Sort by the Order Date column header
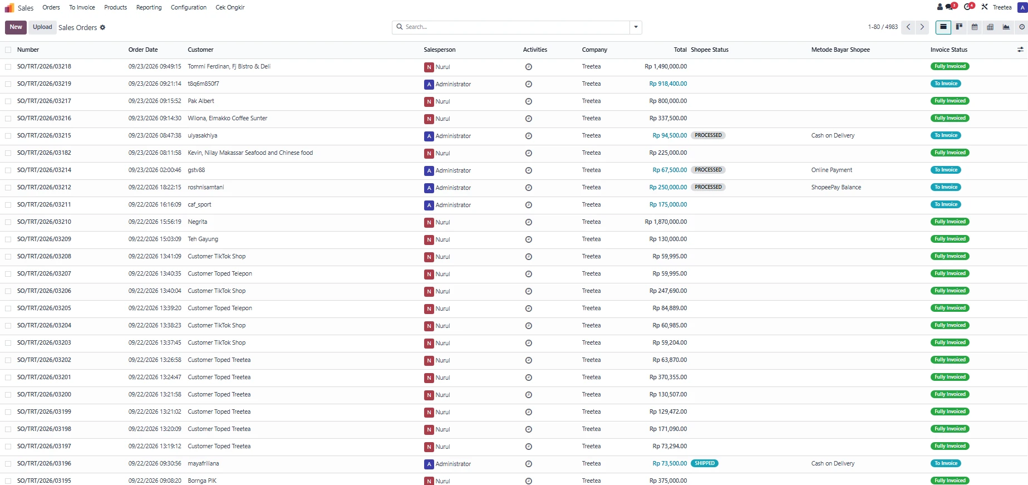The height and width of the screenshot is (485, 1028). [x=143, y=50]
